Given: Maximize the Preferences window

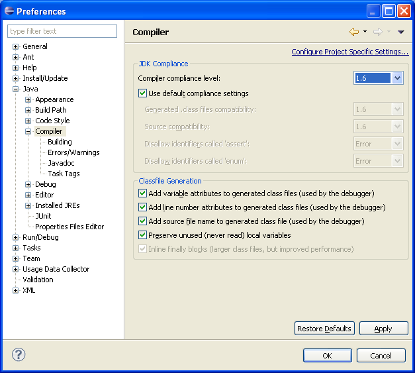Looking at the screenshot, I should [x=389, y=11].
